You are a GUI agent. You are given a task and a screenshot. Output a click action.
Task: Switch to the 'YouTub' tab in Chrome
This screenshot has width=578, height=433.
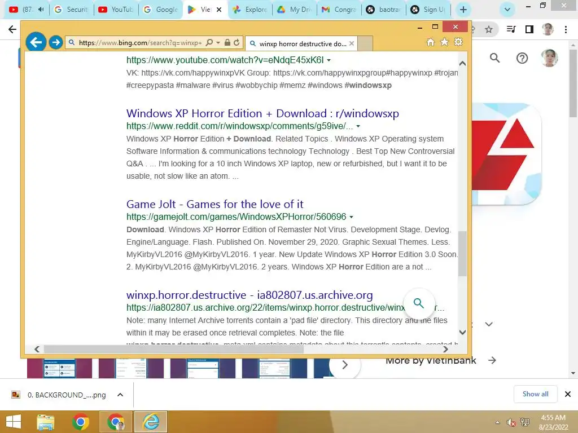(x=116, y=10)
